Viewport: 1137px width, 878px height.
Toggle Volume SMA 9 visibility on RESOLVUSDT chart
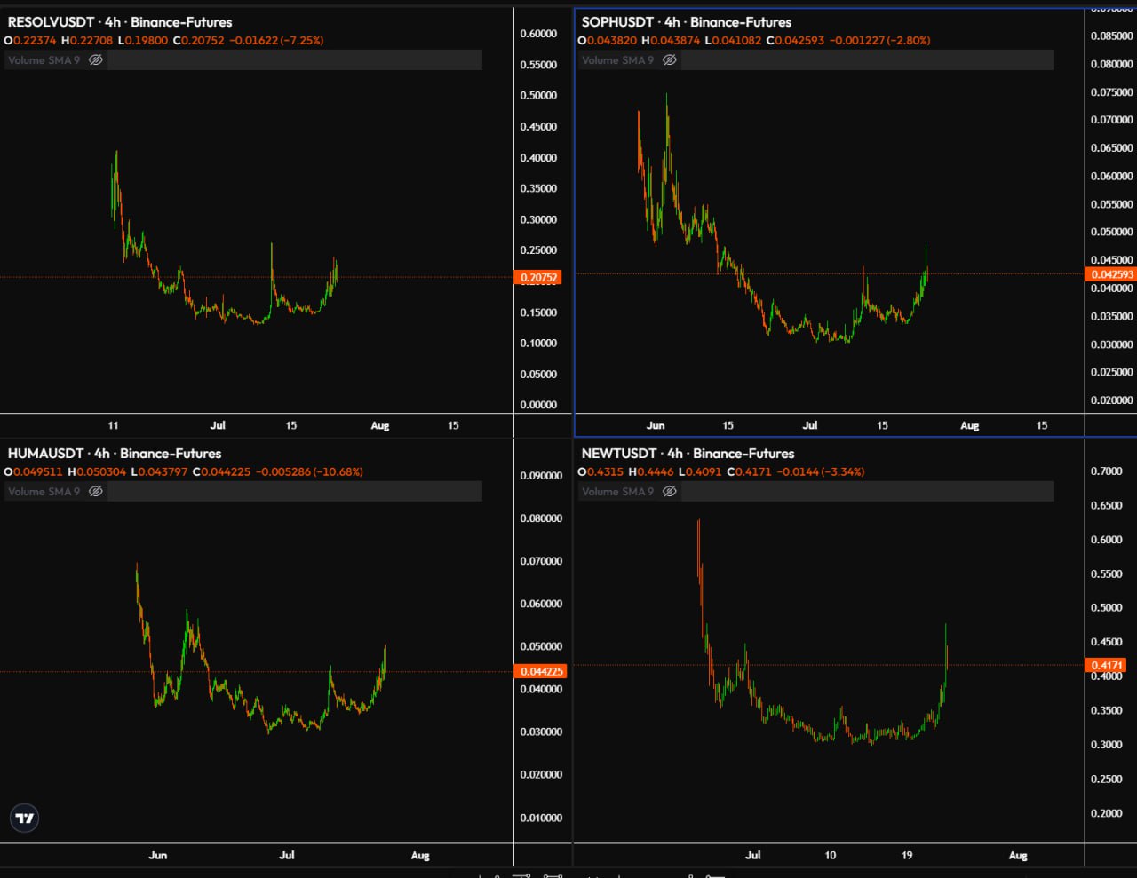96,60
